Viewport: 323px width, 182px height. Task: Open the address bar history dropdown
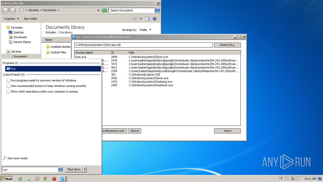(x=98, y=10)
